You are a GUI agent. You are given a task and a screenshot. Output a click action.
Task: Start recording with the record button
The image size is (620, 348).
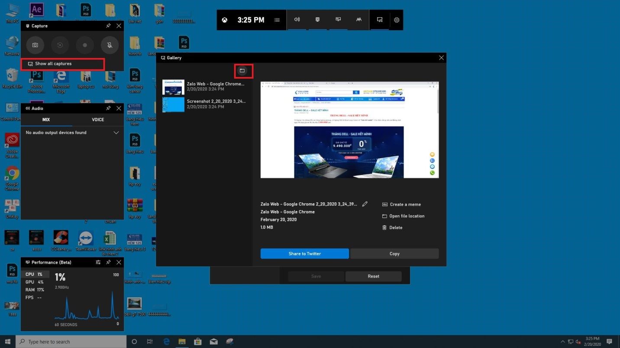(x=85, y=45)
